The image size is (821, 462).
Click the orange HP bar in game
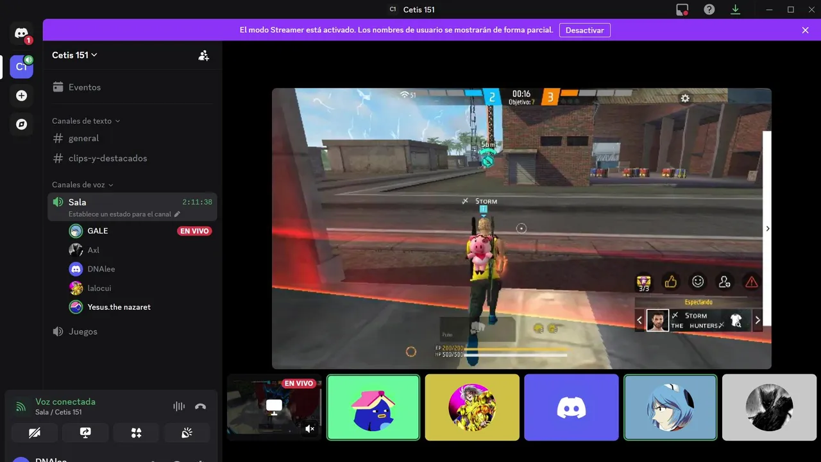point(516,349)
